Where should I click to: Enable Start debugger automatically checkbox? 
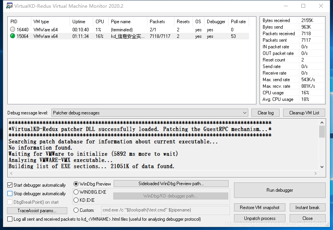tap(10, 185)
